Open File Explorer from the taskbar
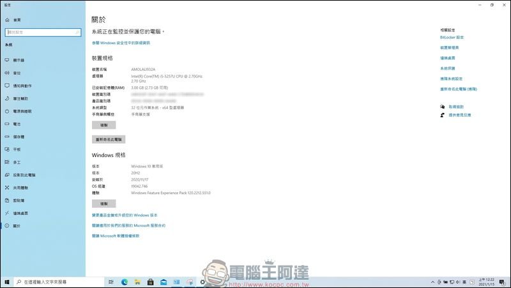The height and width of the screenshot is (288, 511). 137,282
